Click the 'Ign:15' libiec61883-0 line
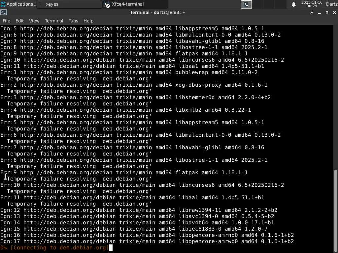This screenshot has height=253, width=338. pyautogui.click(x=134, y=229)
